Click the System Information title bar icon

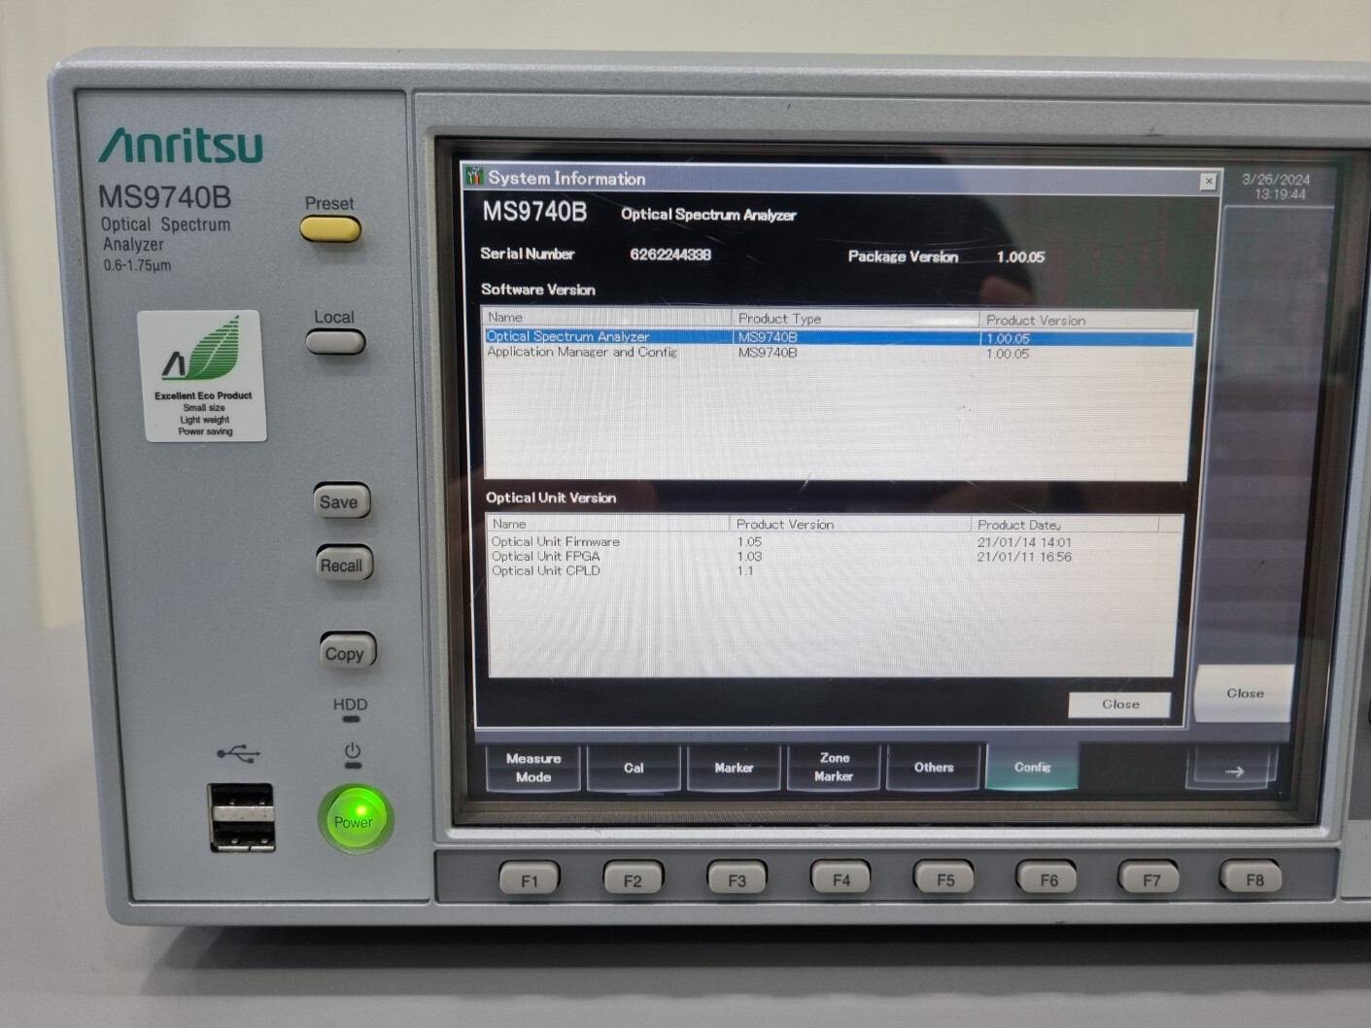tap(474, 176)
